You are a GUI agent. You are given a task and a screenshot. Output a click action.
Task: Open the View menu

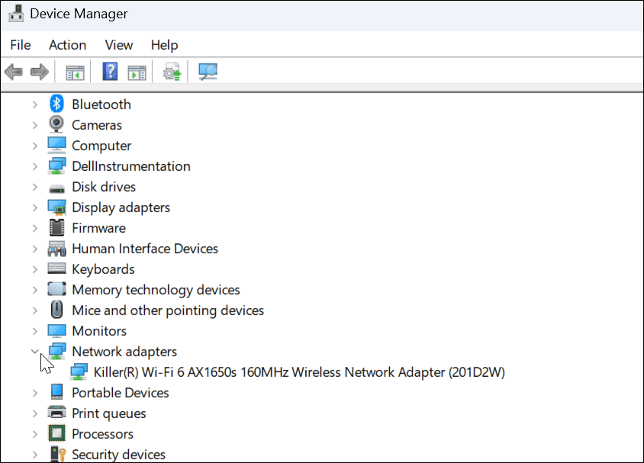(x=118, y=45)
